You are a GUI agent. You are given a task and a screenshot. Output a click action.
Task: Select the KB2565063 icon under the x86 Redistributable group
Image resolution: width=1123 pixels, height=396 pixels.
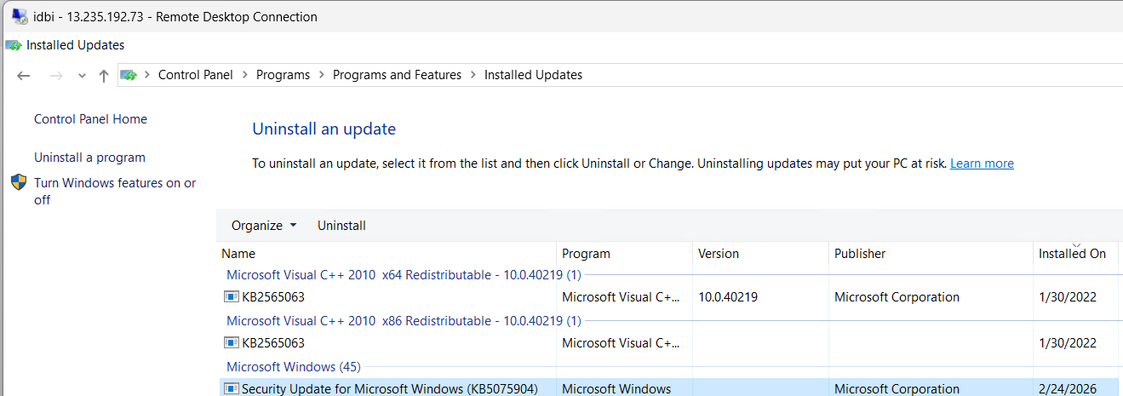pyautogui.click(x=231, y=343)
